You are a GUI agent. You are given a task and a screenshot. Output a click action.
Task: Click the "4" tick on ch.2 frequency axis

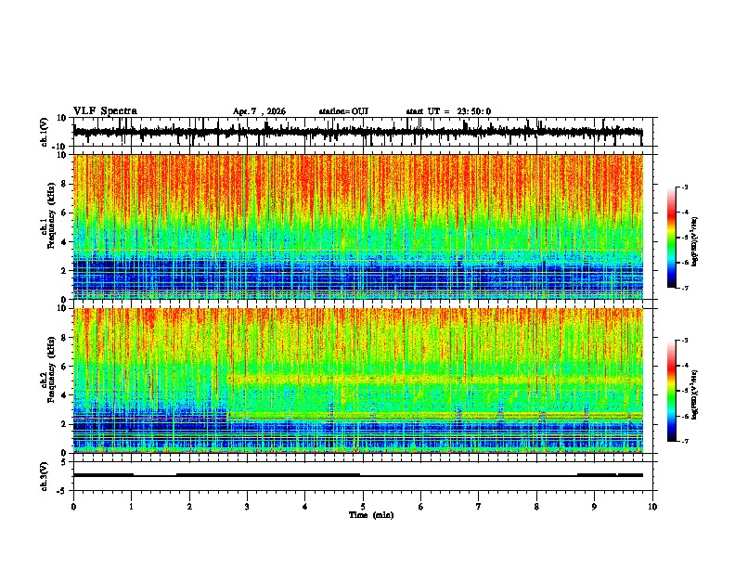pos(65,395)
